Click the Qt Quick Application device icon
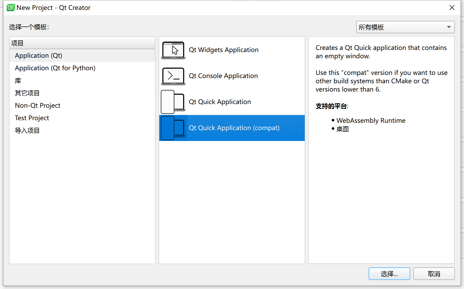This screenshot has width=464, height=289. (173, 102)
